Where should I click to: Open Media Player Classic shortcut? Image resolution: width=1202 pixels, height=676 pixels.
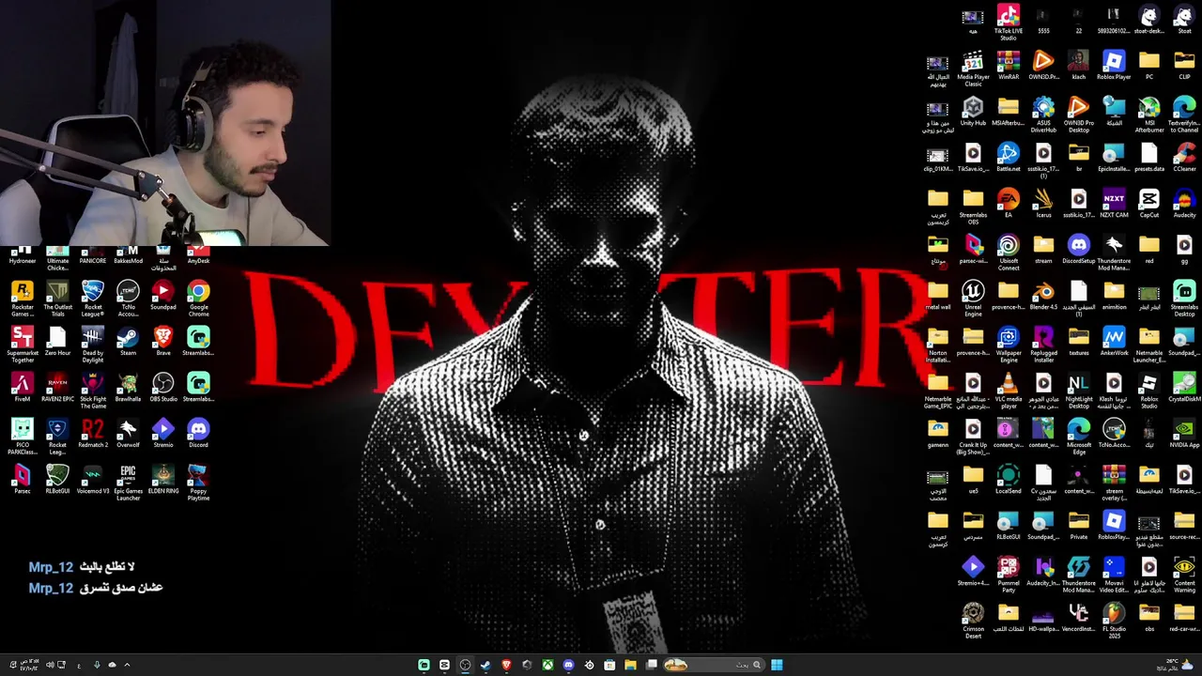(x=973, y=69)
